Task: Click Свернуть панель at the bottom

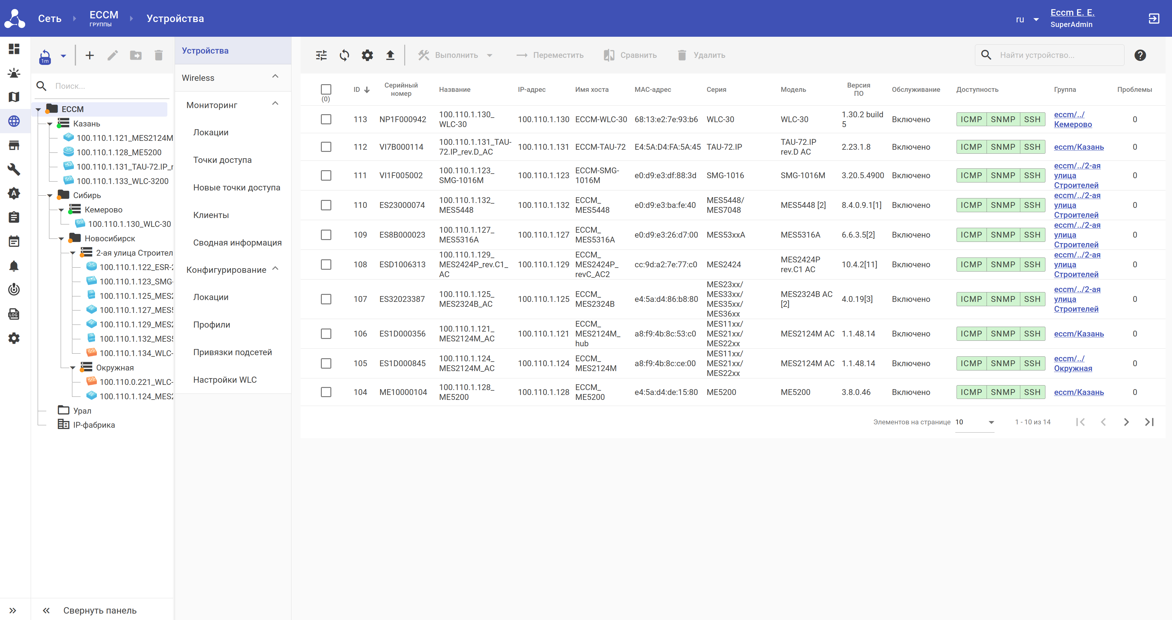Action: pyautogui.click(x=100, y=610)
